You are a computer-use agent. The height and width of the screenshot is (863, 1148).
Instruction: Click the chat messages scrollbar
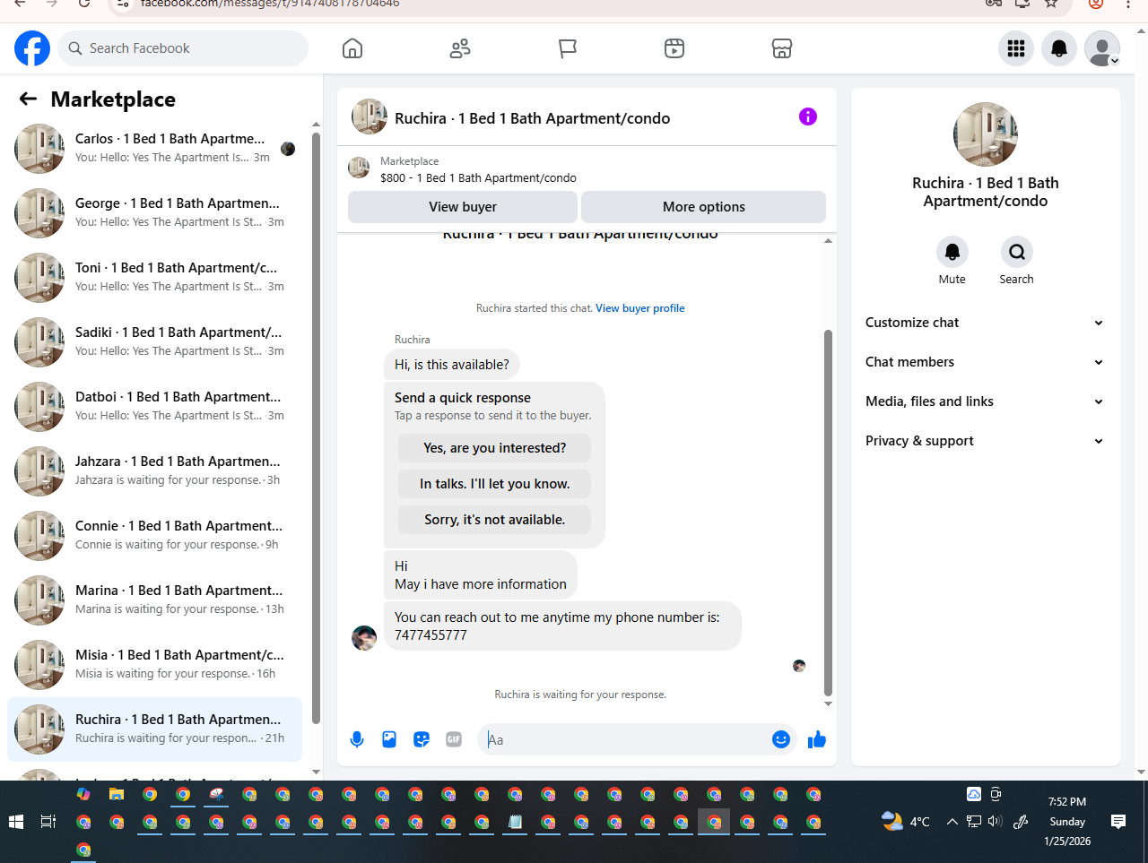click(828, 513)
